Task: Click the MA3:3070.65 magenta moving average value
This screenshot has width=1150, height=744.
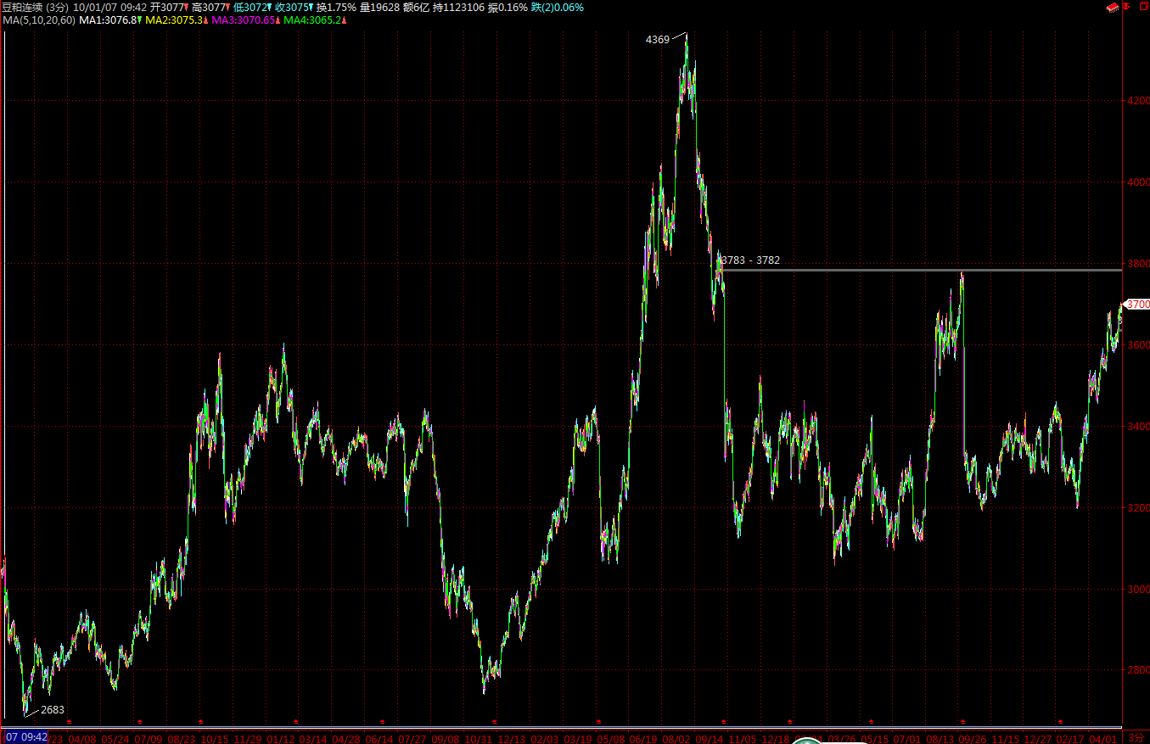Action: [244, 20]
